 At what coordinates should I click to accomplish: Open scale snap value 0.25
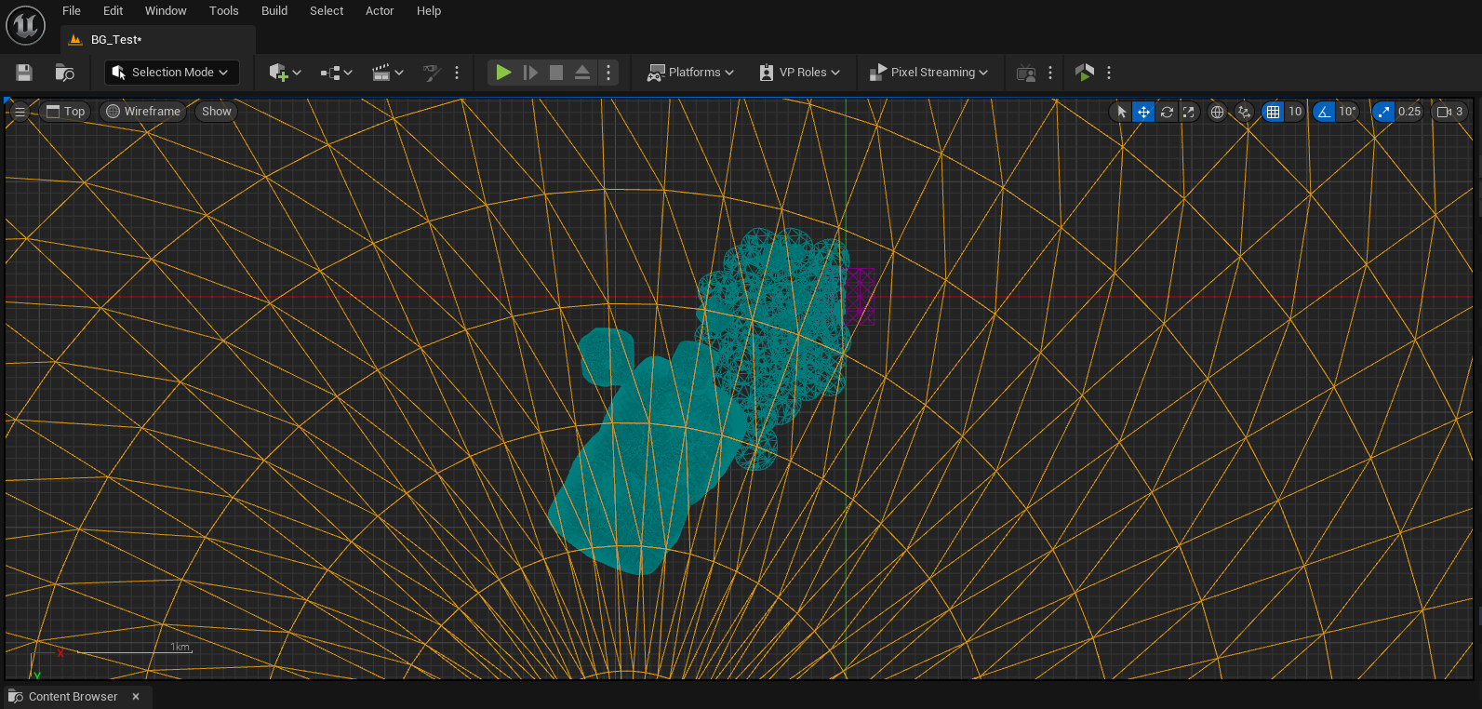[1409, 112]
